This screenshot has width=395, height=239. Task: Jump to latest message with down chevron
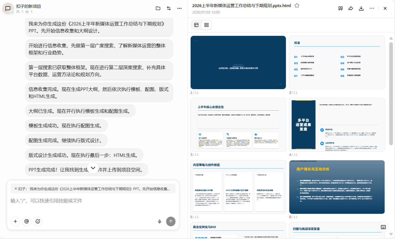coord(93,168)
